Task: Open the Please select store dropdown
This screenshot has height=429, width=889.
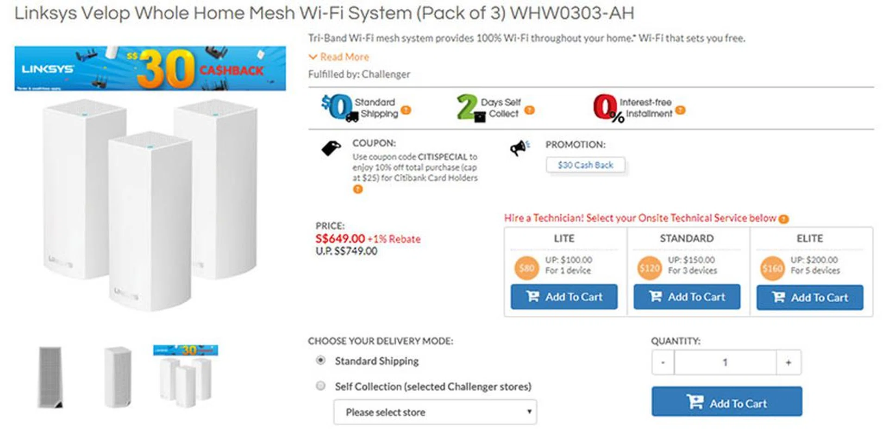Action: (x=435, y=412)
